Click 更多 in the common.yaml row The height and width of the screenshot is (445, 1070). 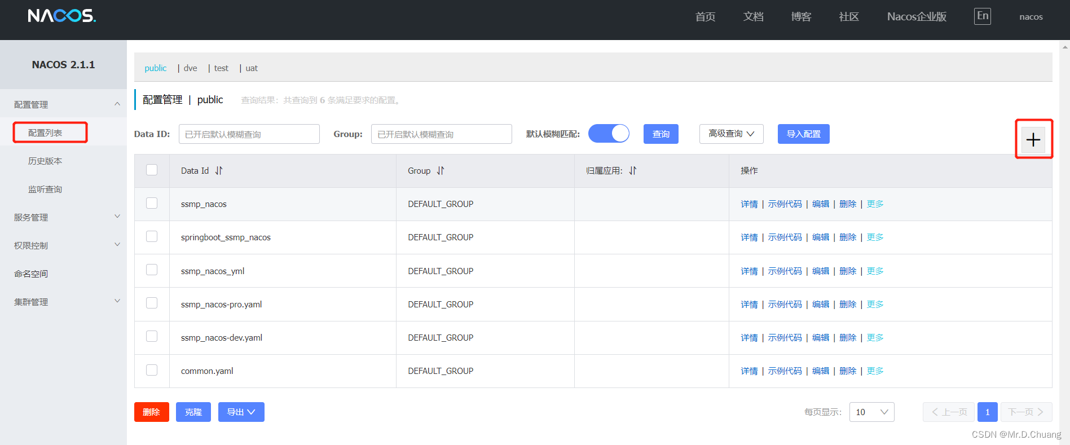point(875,371)
